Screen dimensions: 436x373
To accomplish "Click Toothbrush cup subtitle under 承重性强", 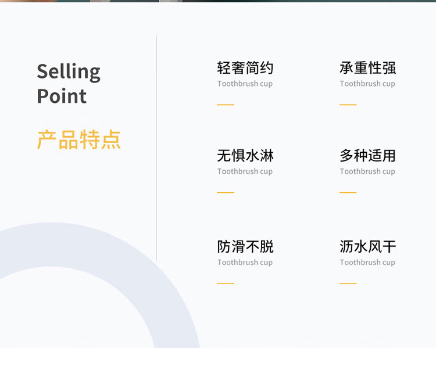I will 367,84.
